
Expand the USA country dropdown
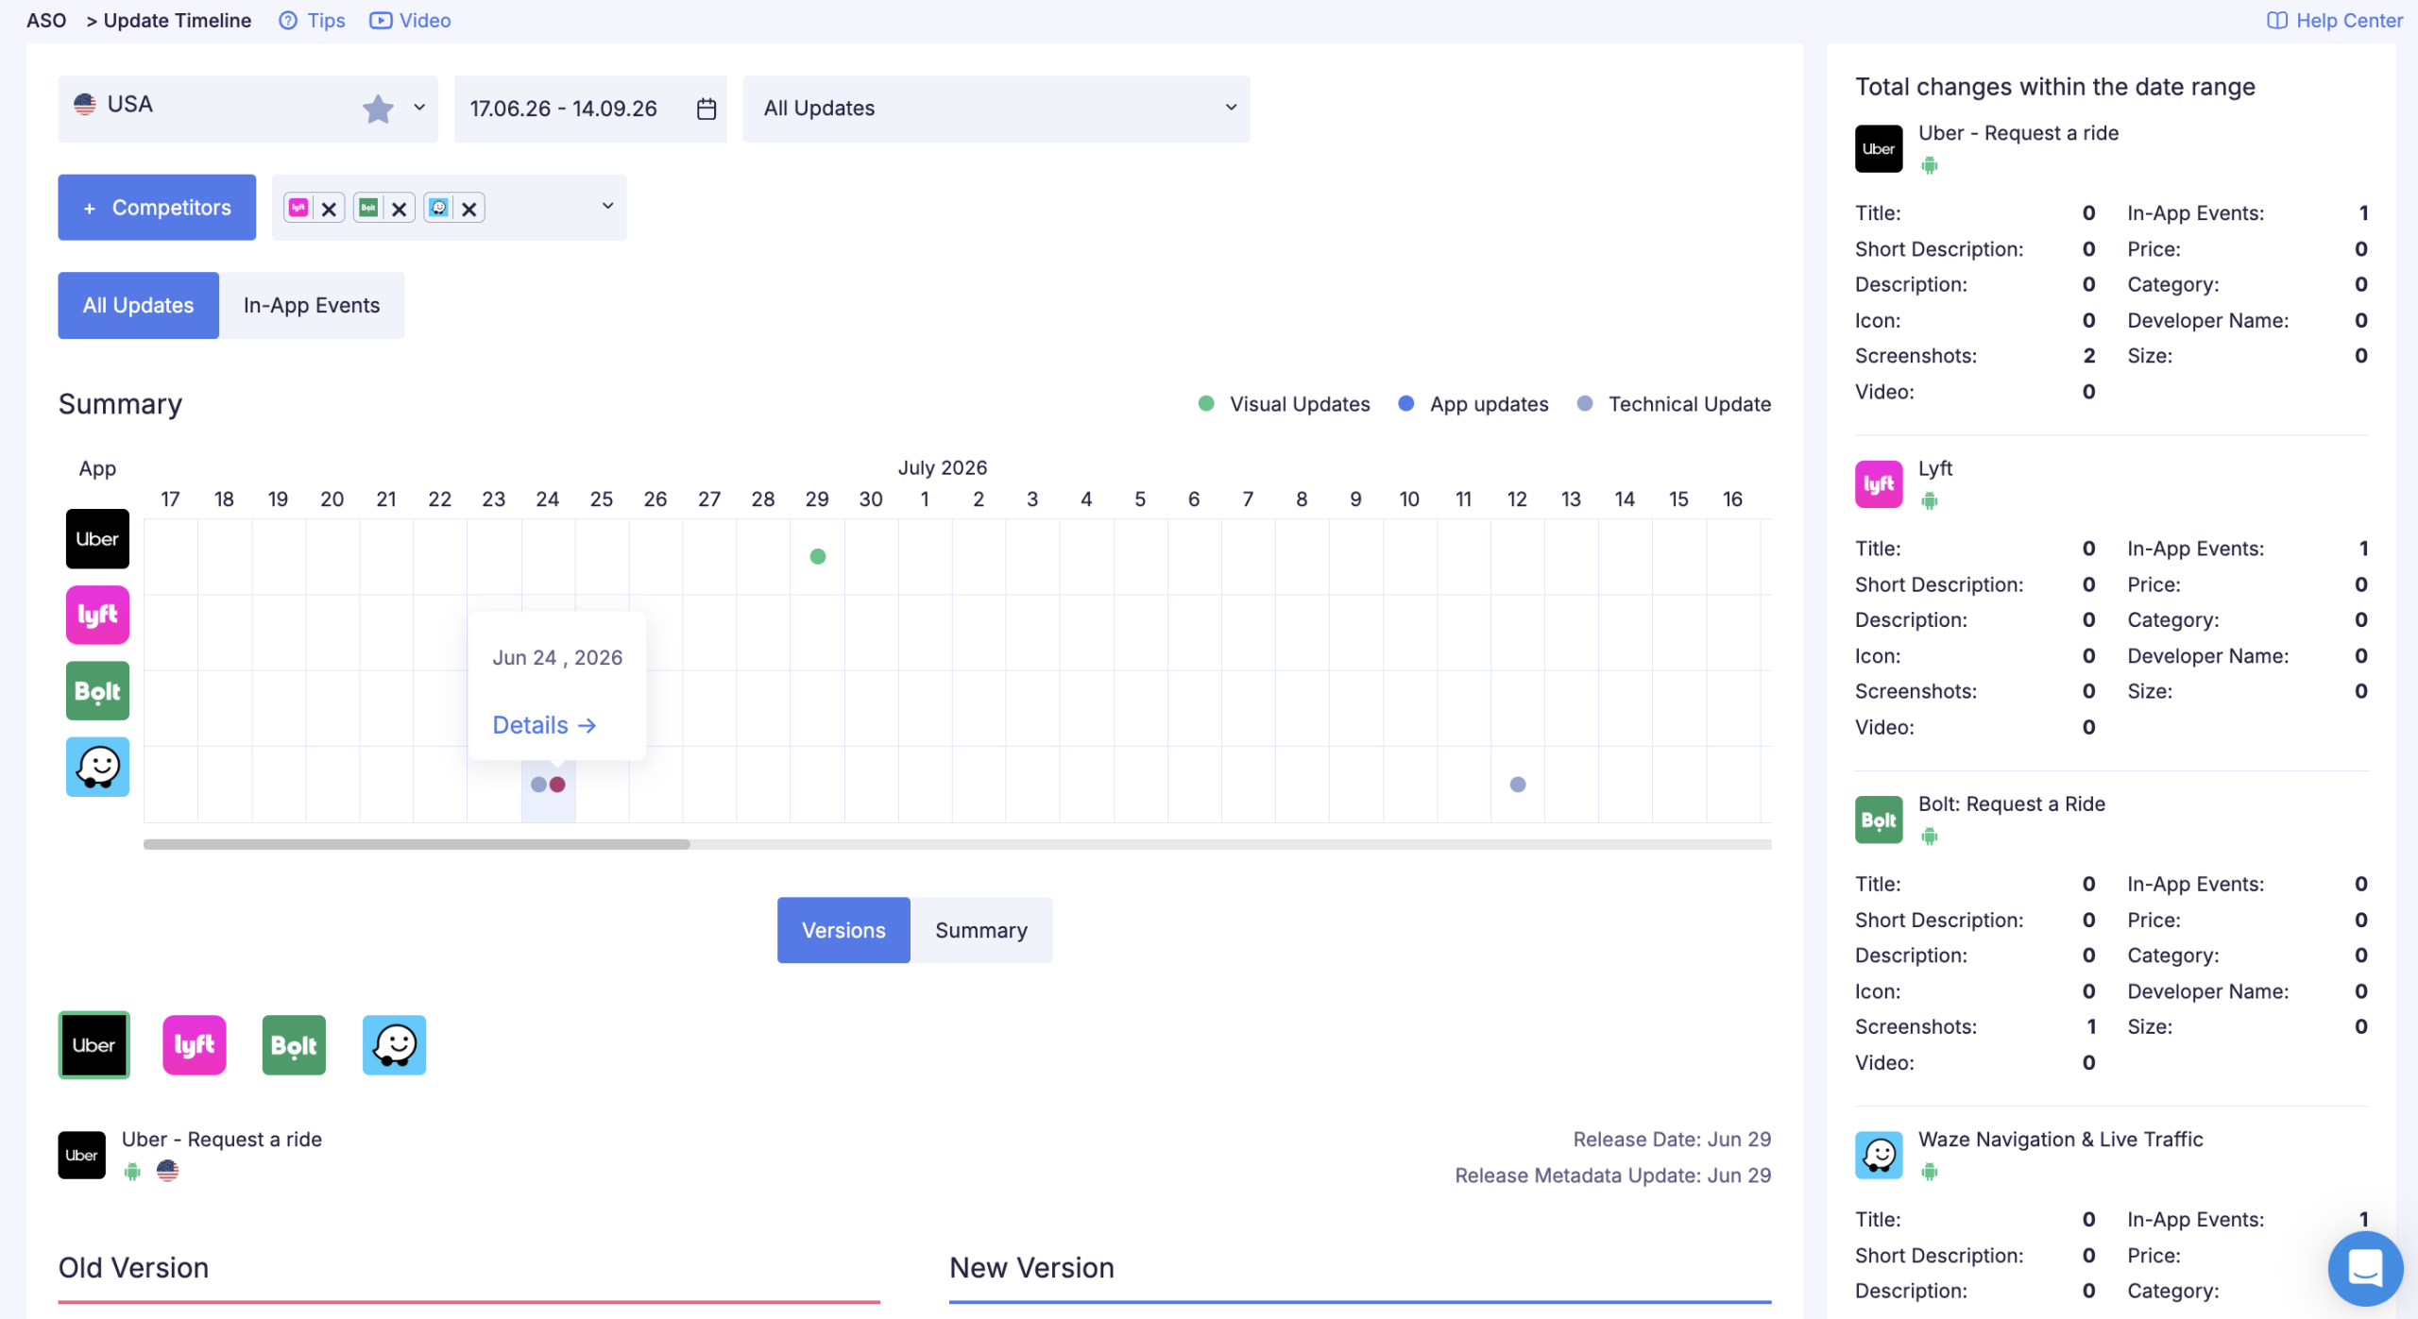point(419,108)
